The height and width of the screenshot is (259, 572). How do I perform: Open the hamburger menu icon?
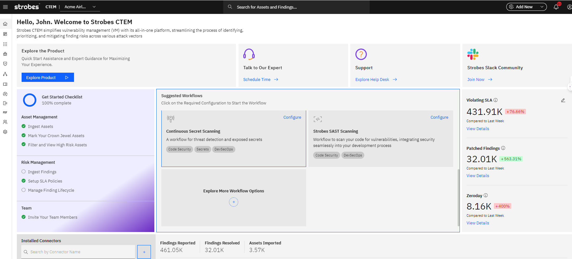(5, 7)
